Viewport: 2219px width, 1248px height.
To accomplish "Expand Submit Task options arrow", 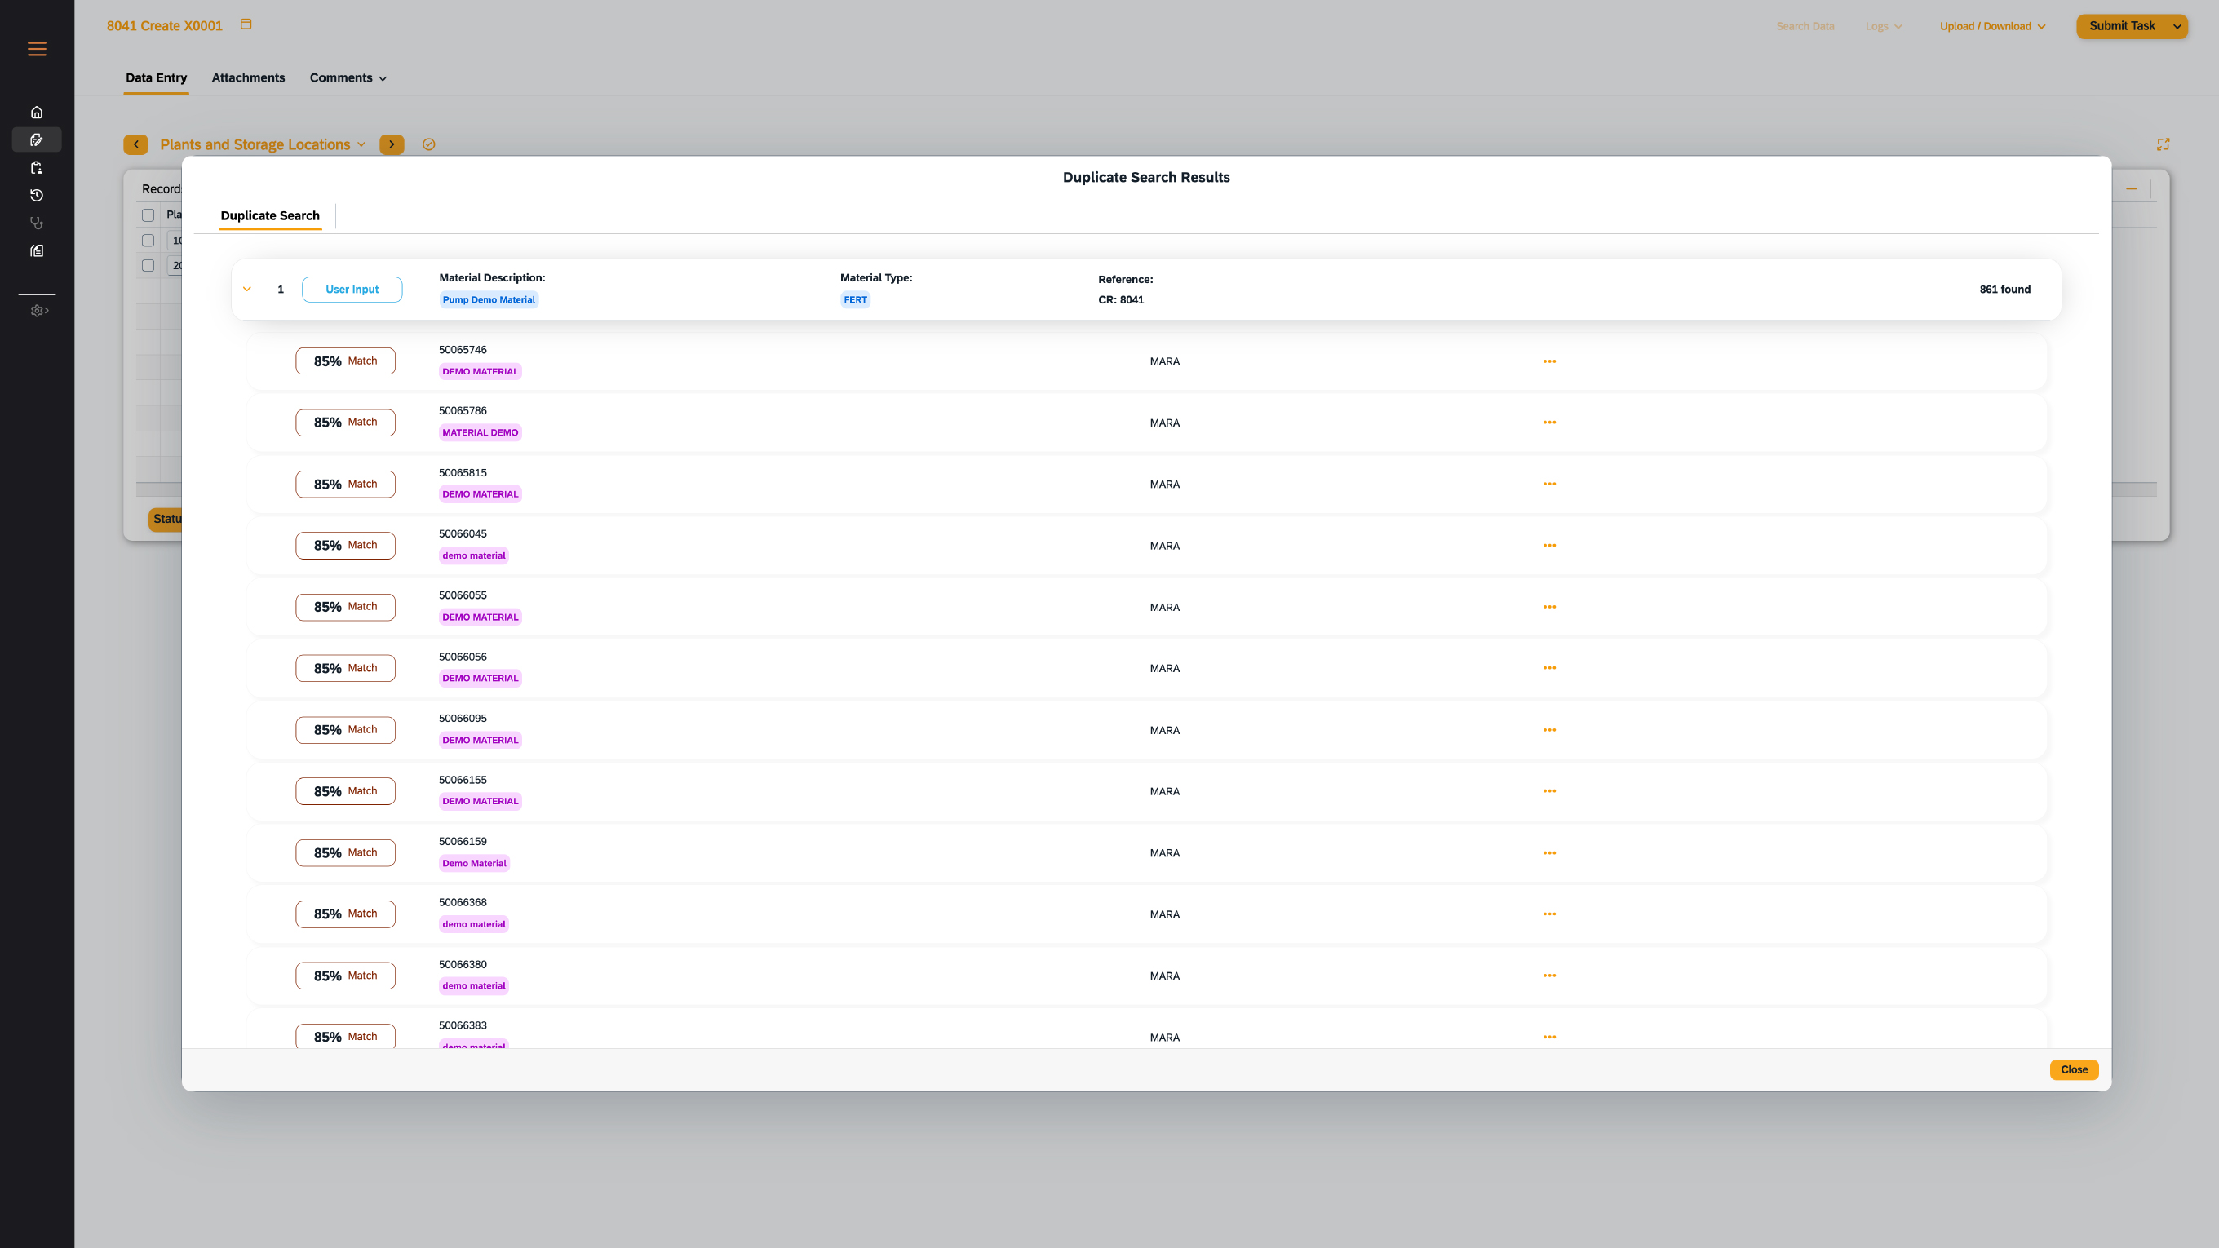I will [x=2177, y=27].
